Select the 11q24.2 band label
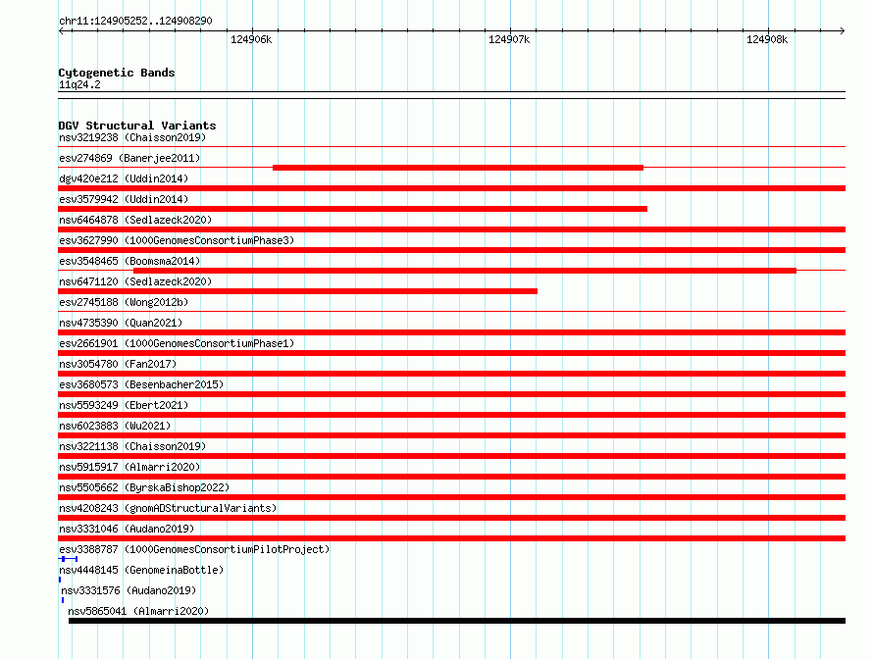Image resolution: width=873 pixels, height=659 pixels. (79, 84)
